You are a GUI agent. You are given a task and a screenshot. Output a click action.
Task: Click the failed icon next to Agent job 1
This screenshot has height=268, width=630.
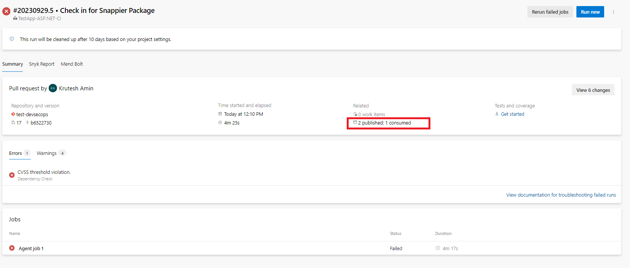coord(12,248)
